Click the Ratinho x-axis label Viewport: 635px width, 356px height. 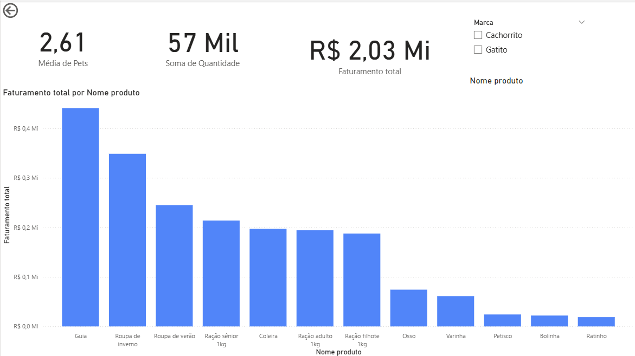pos(596,336)
